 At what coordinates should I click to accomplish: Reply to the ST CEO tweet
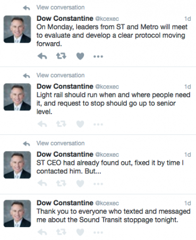click(42, 183)
